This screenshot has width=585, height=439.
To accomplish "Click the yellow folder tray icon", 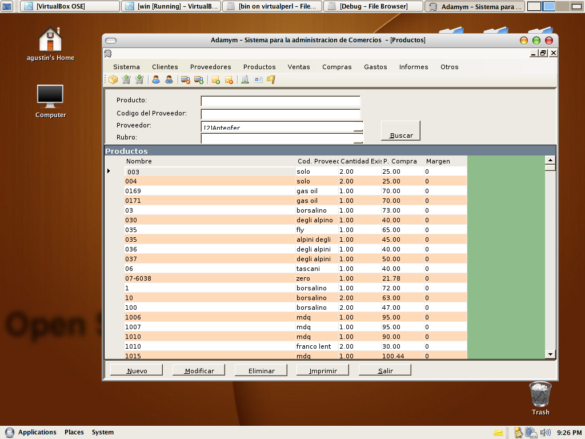I will coord(498,433).
